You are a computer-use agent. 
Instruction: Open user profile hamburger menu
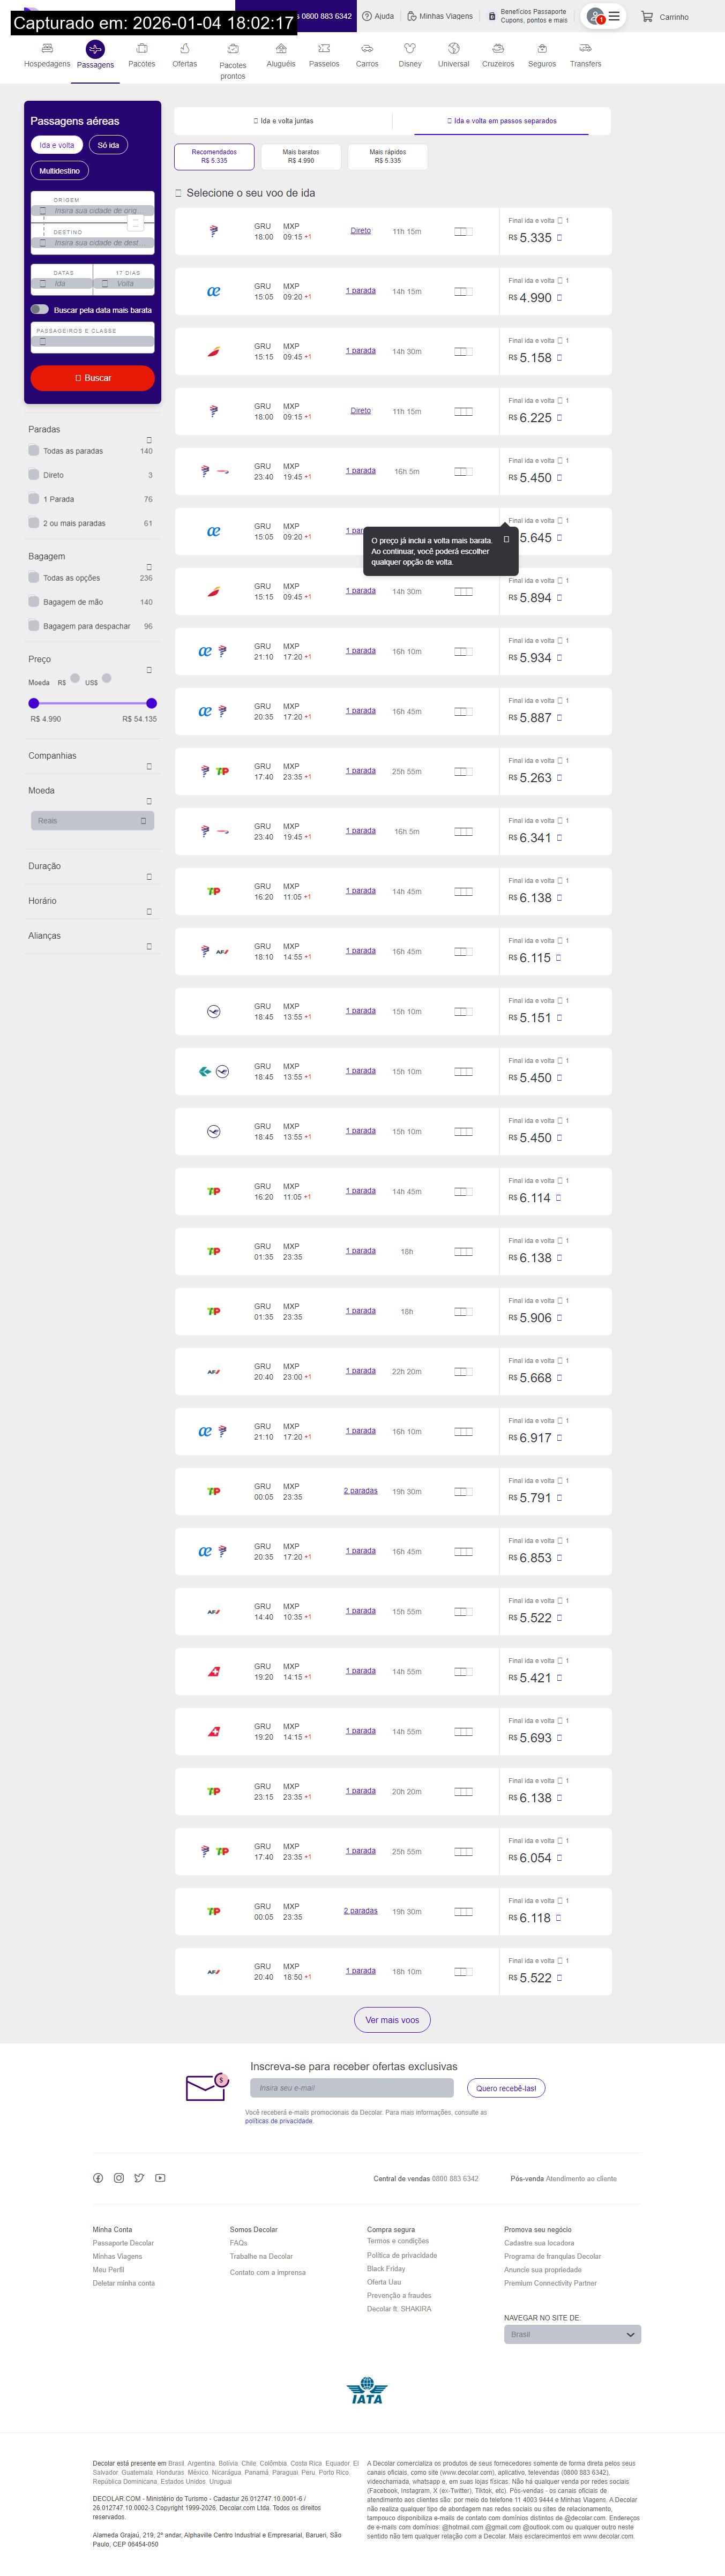pos(614,17)
